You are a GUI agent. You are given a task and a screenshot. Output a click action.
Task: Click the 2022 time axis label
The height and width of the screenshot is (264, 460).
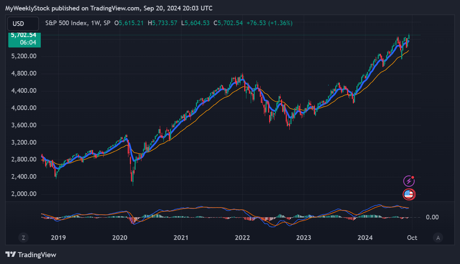242,238
